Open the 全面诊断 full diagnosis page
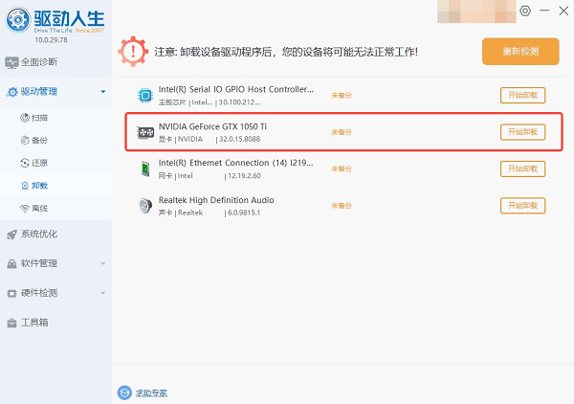This screenshot has height=404, width=574. click(40, 62)
